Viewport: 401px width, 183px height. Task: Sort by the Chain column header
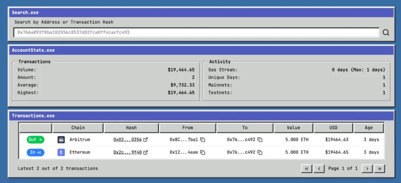pos(78,128)
